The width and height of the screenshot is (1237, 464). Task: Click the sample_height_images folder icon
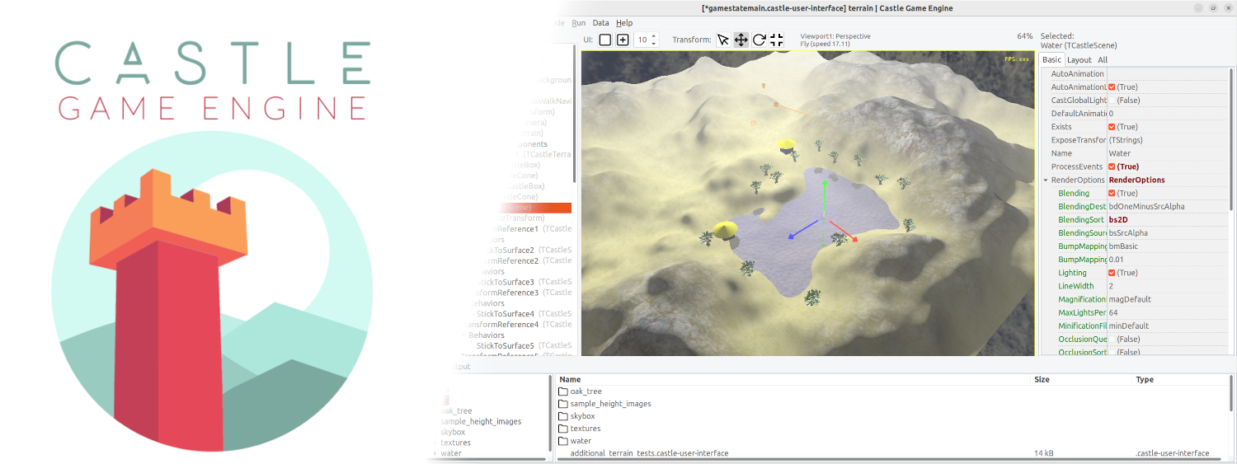click(564, 404)
